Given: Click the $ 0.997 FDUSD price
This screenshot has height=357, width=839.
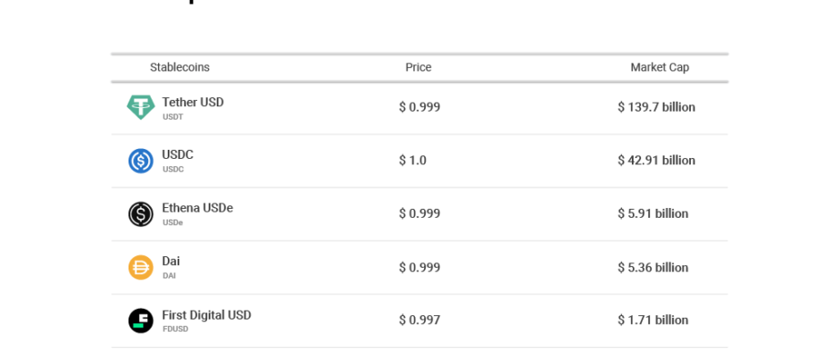Looking at the screenshot, I should 419,320.
